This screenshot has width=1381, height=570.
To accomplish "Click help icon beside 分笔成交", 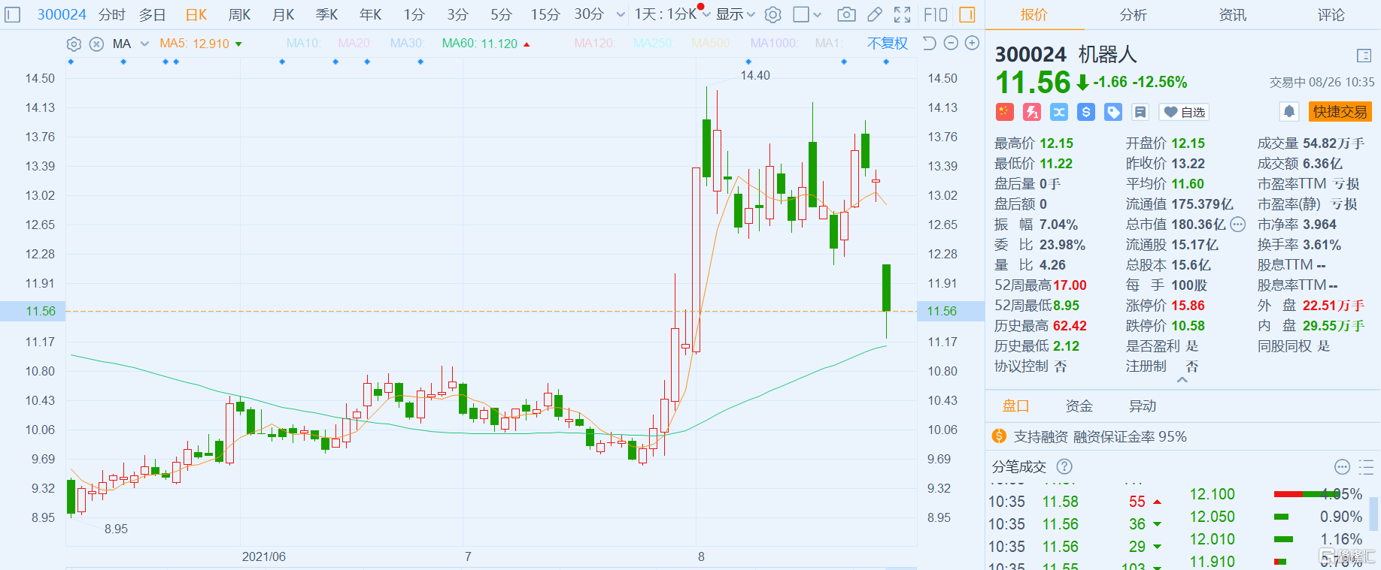I will [x=1064, y=466].
